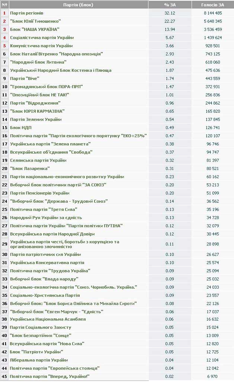Viewport: 234px width, 382px height.
Task: Select 'Партія Пенсіонерів України' entry
Action: tap(40, 193)
